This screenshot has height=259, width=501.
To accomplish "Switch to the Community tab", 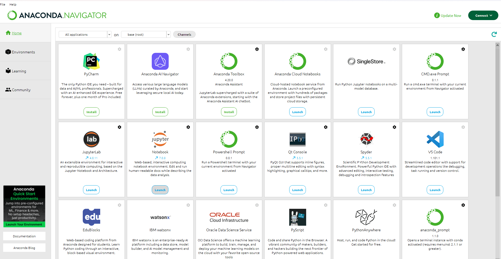I will pyautogui.click(x=25, y=90).
